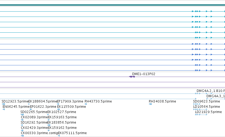Image resolution: width=225 pixels, height=137 pixels.
Task: Select the arrow glyph under SD12923.5prime
Action: tap(3, 104)
